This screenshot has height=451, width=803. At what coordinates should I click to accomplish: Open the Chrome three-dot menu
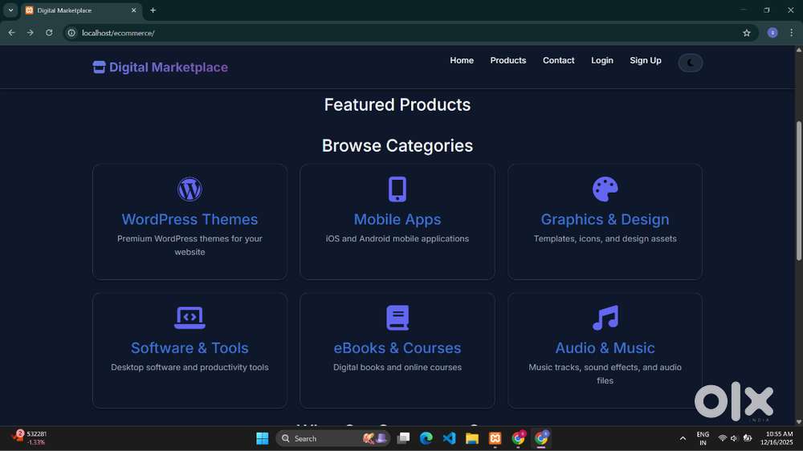[x=792, y=33]
